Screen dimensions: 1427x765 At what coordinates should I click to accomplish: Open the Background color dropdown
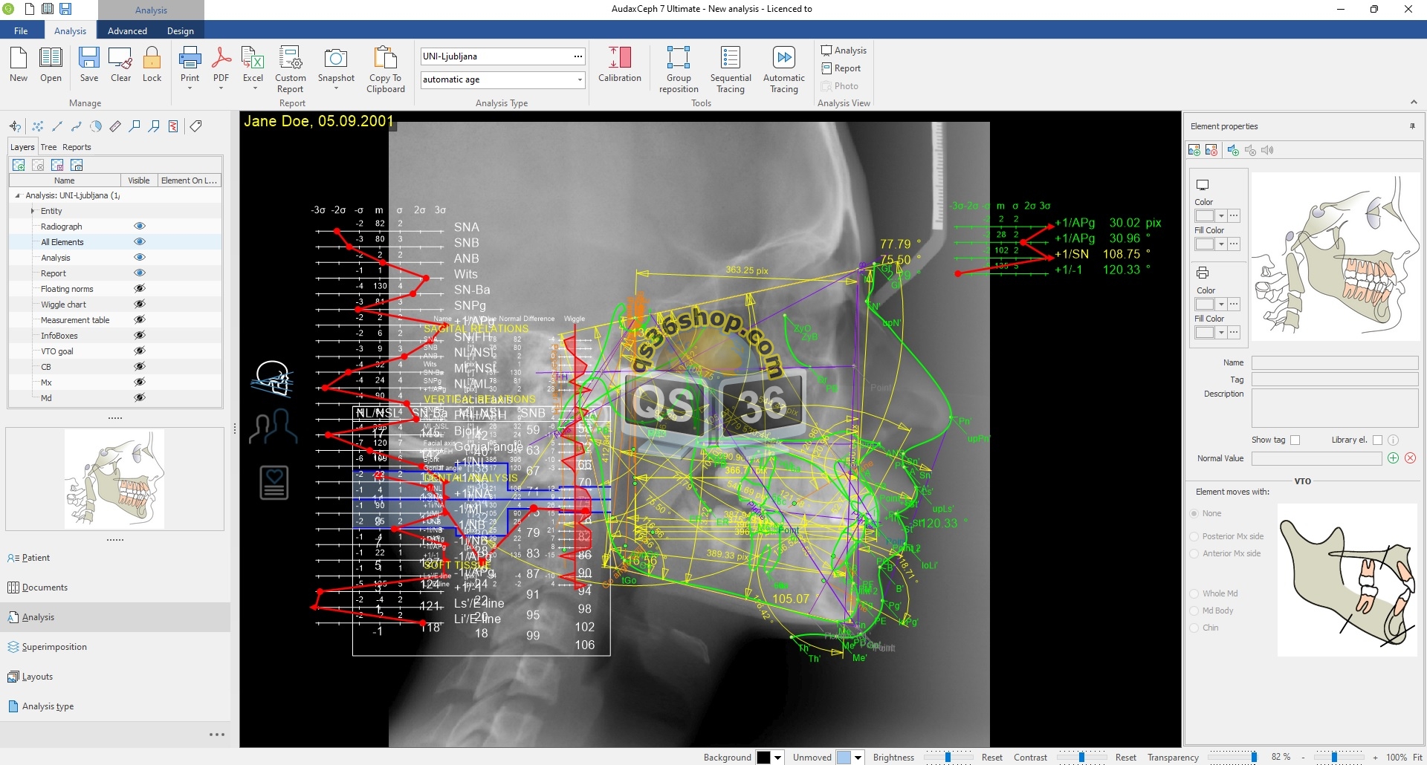tap(778, 758)
